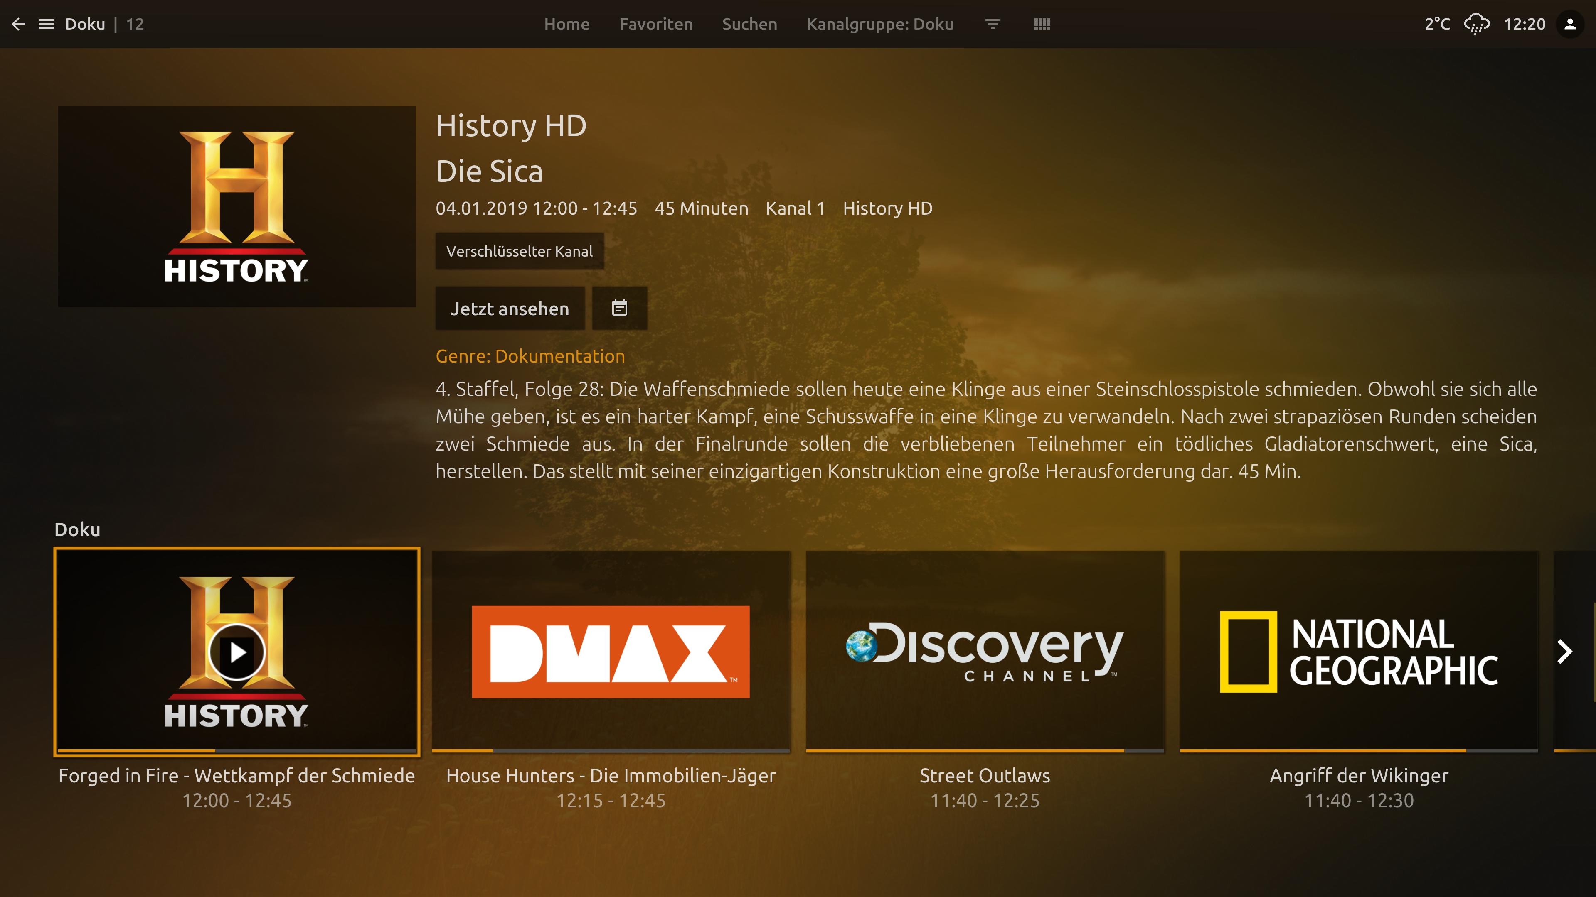Click the National Geographic progress bar

point(1359,751)
